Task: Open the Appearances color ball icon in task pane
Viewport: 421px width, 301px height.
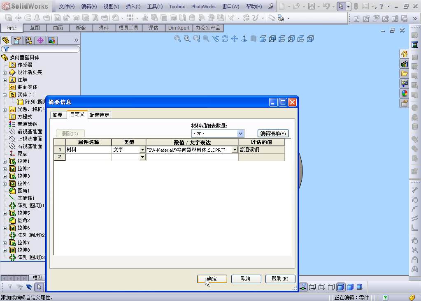Action: click(405, 93)
